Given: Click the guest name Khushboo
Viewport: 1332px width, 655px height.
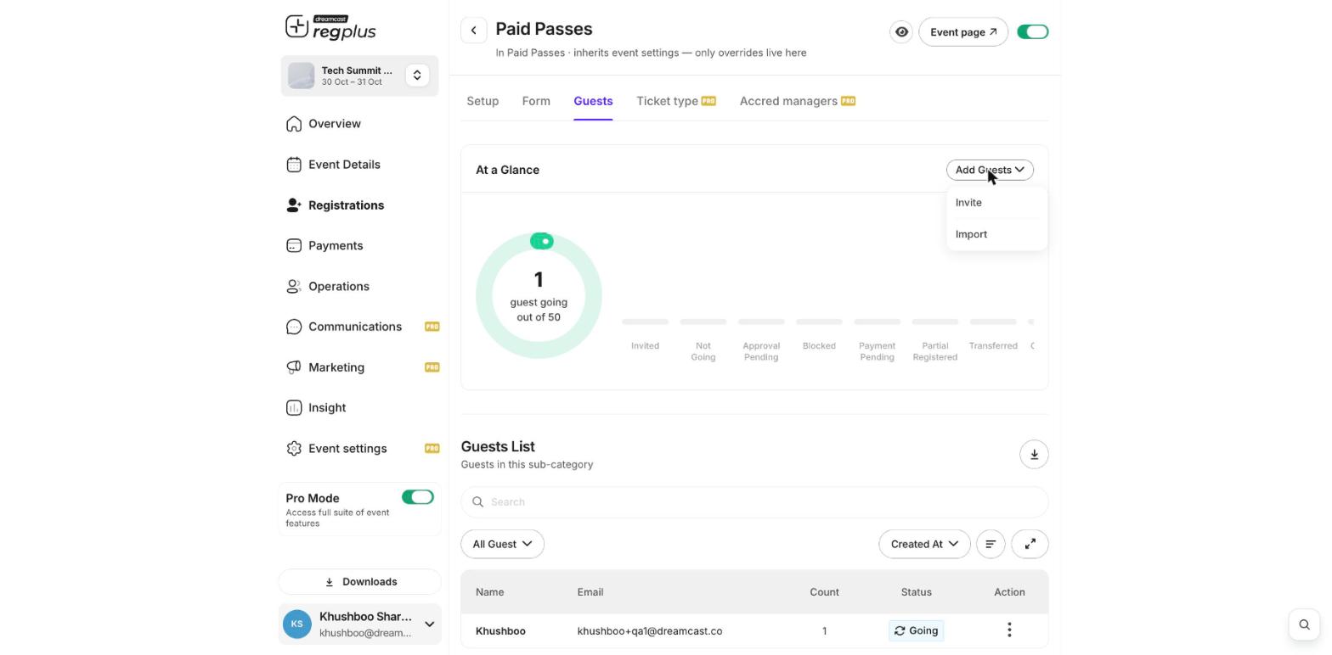Looking at the screenshot, I should click(x=500, y=631).
